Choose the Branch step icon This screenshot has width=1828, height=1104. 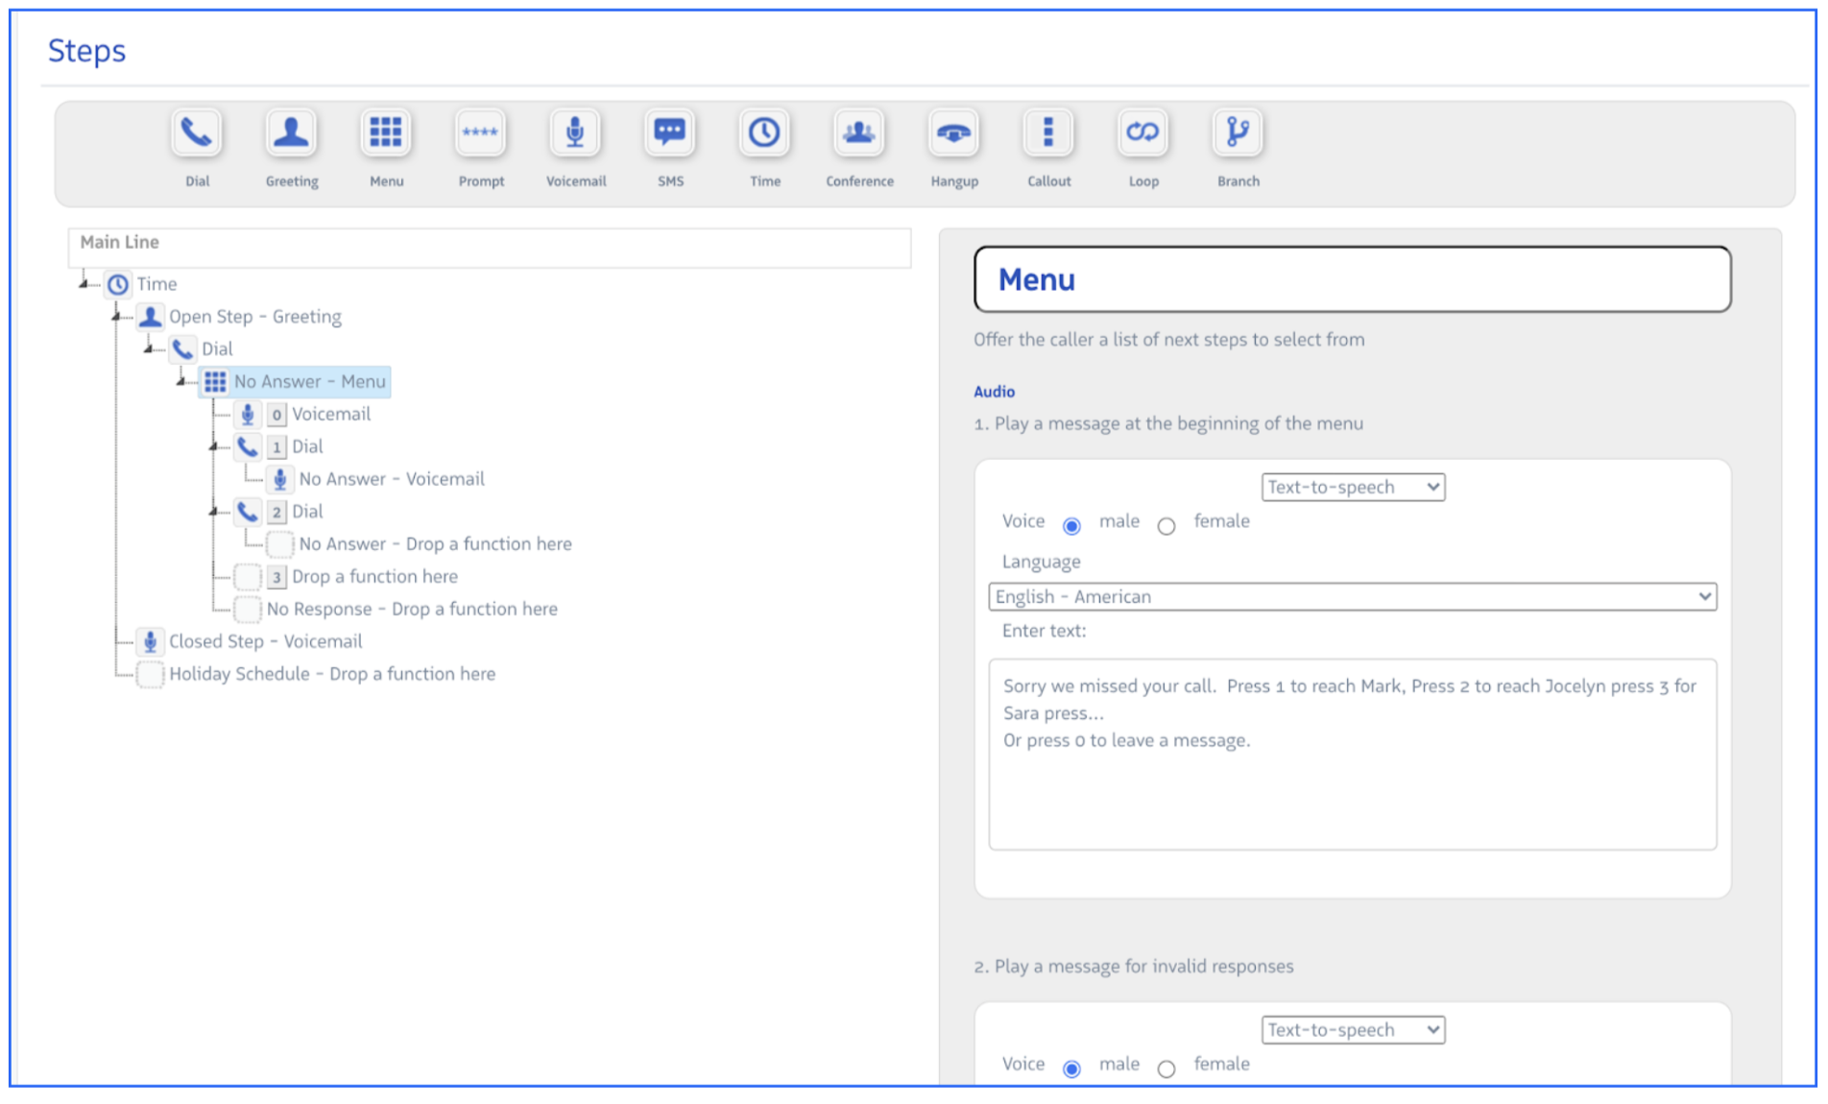[x=1238, y=133]
